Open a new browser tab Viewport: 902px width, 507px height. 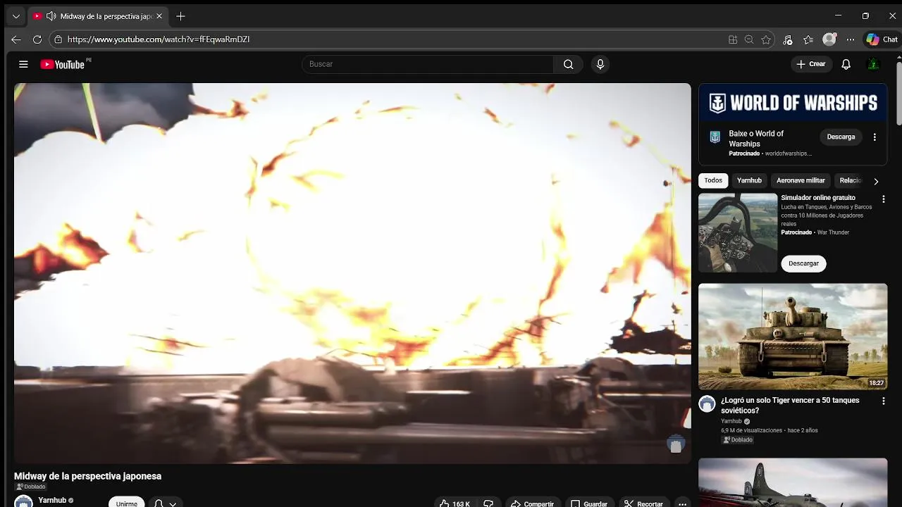(180, 16)
